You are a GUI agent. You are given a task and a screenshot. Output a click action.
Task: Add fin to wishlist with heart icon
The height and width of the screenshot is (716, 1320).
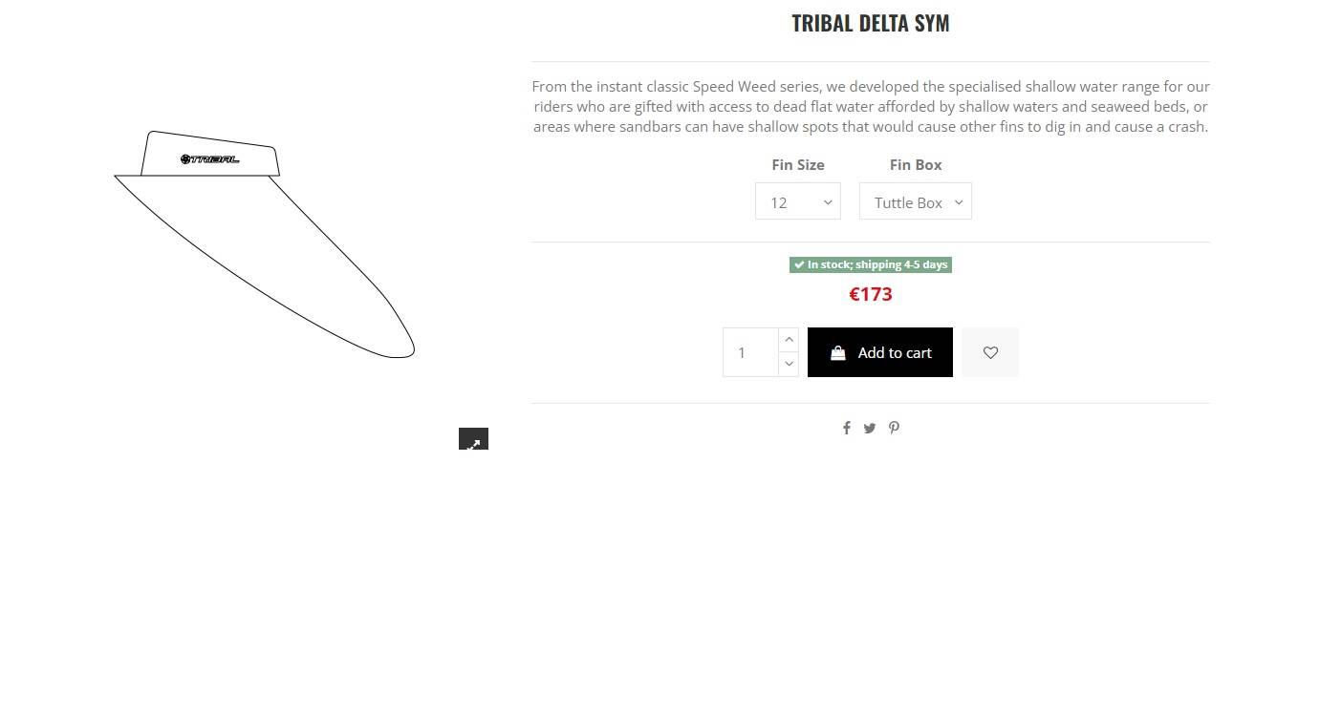click(x=990, y=352)
